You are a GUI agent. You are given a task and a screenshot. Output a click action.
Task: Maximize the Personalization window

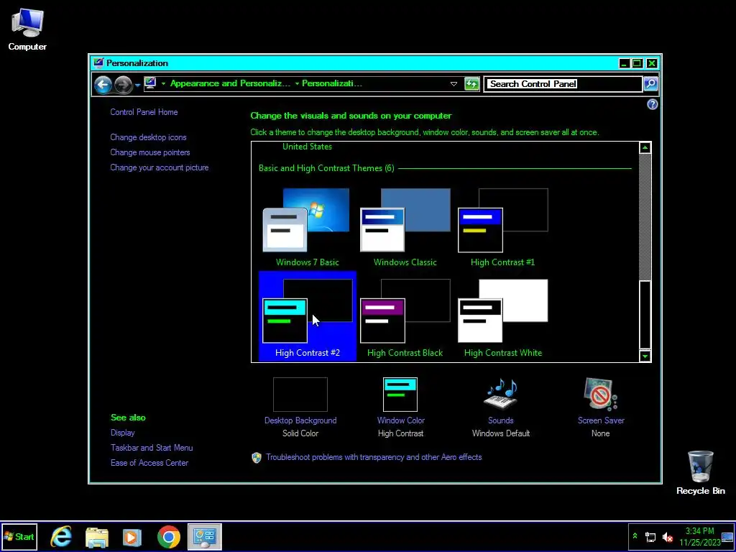637,63
